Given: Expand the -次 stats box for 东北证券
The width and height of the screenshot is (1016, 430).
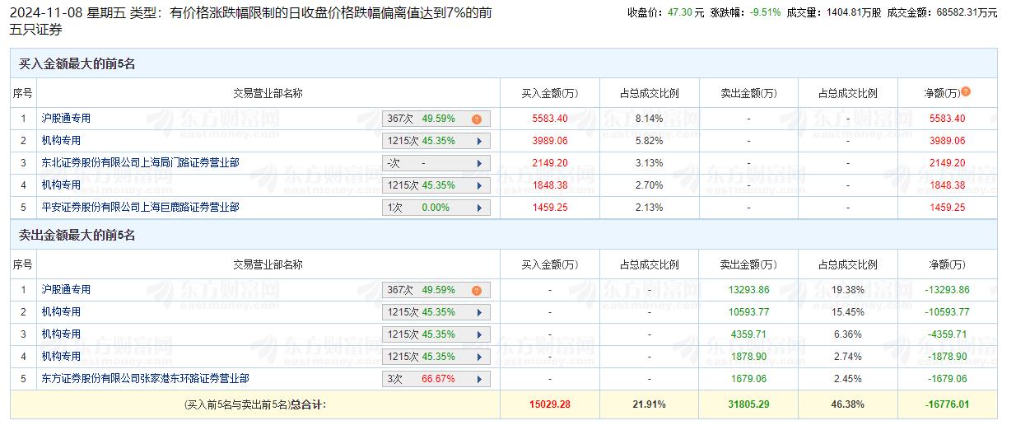Looking at the screenshot, I should [436, 163].
